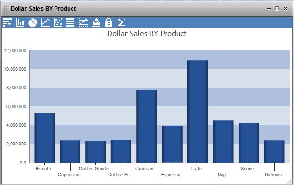Click the Capuccino axis label

click(x=69, y=175)
